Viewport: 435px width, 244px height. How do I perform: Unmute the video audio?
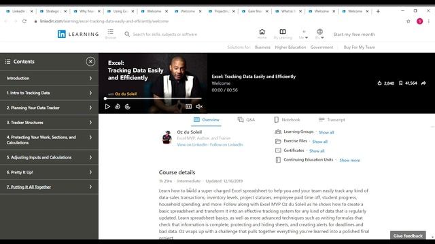point(199,106)
